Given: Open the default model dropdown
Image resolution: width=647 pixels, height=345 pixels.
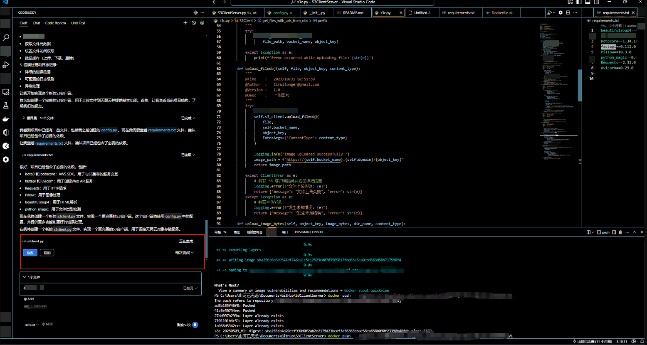Looking at the screenshot, I should 32,325.
